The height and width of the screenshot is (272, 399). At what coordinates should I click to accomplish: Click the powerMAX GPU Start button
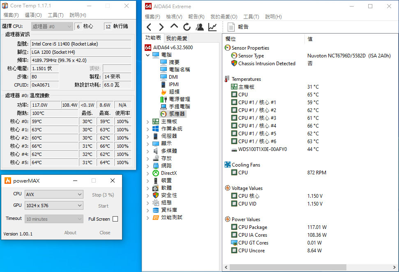coord(103,206)
